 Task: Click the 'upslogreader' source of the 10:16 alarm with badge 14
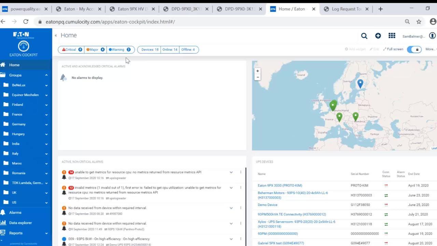point(117,178)
